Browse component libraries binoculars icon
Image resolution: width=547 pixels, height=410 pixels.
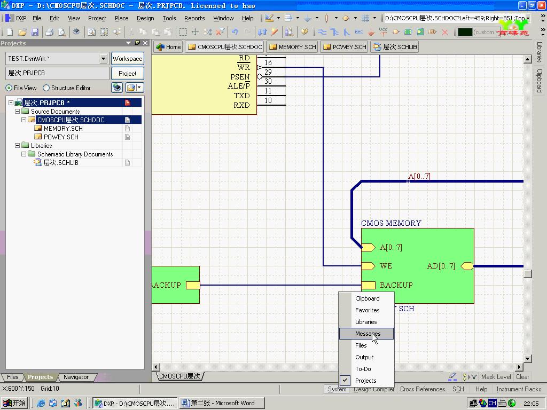[289, 32]
